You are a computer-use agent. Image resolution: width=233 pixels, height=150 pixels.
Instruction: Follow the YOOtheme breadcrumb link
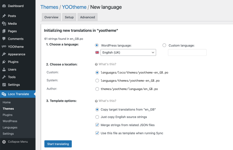coord(74,7)
